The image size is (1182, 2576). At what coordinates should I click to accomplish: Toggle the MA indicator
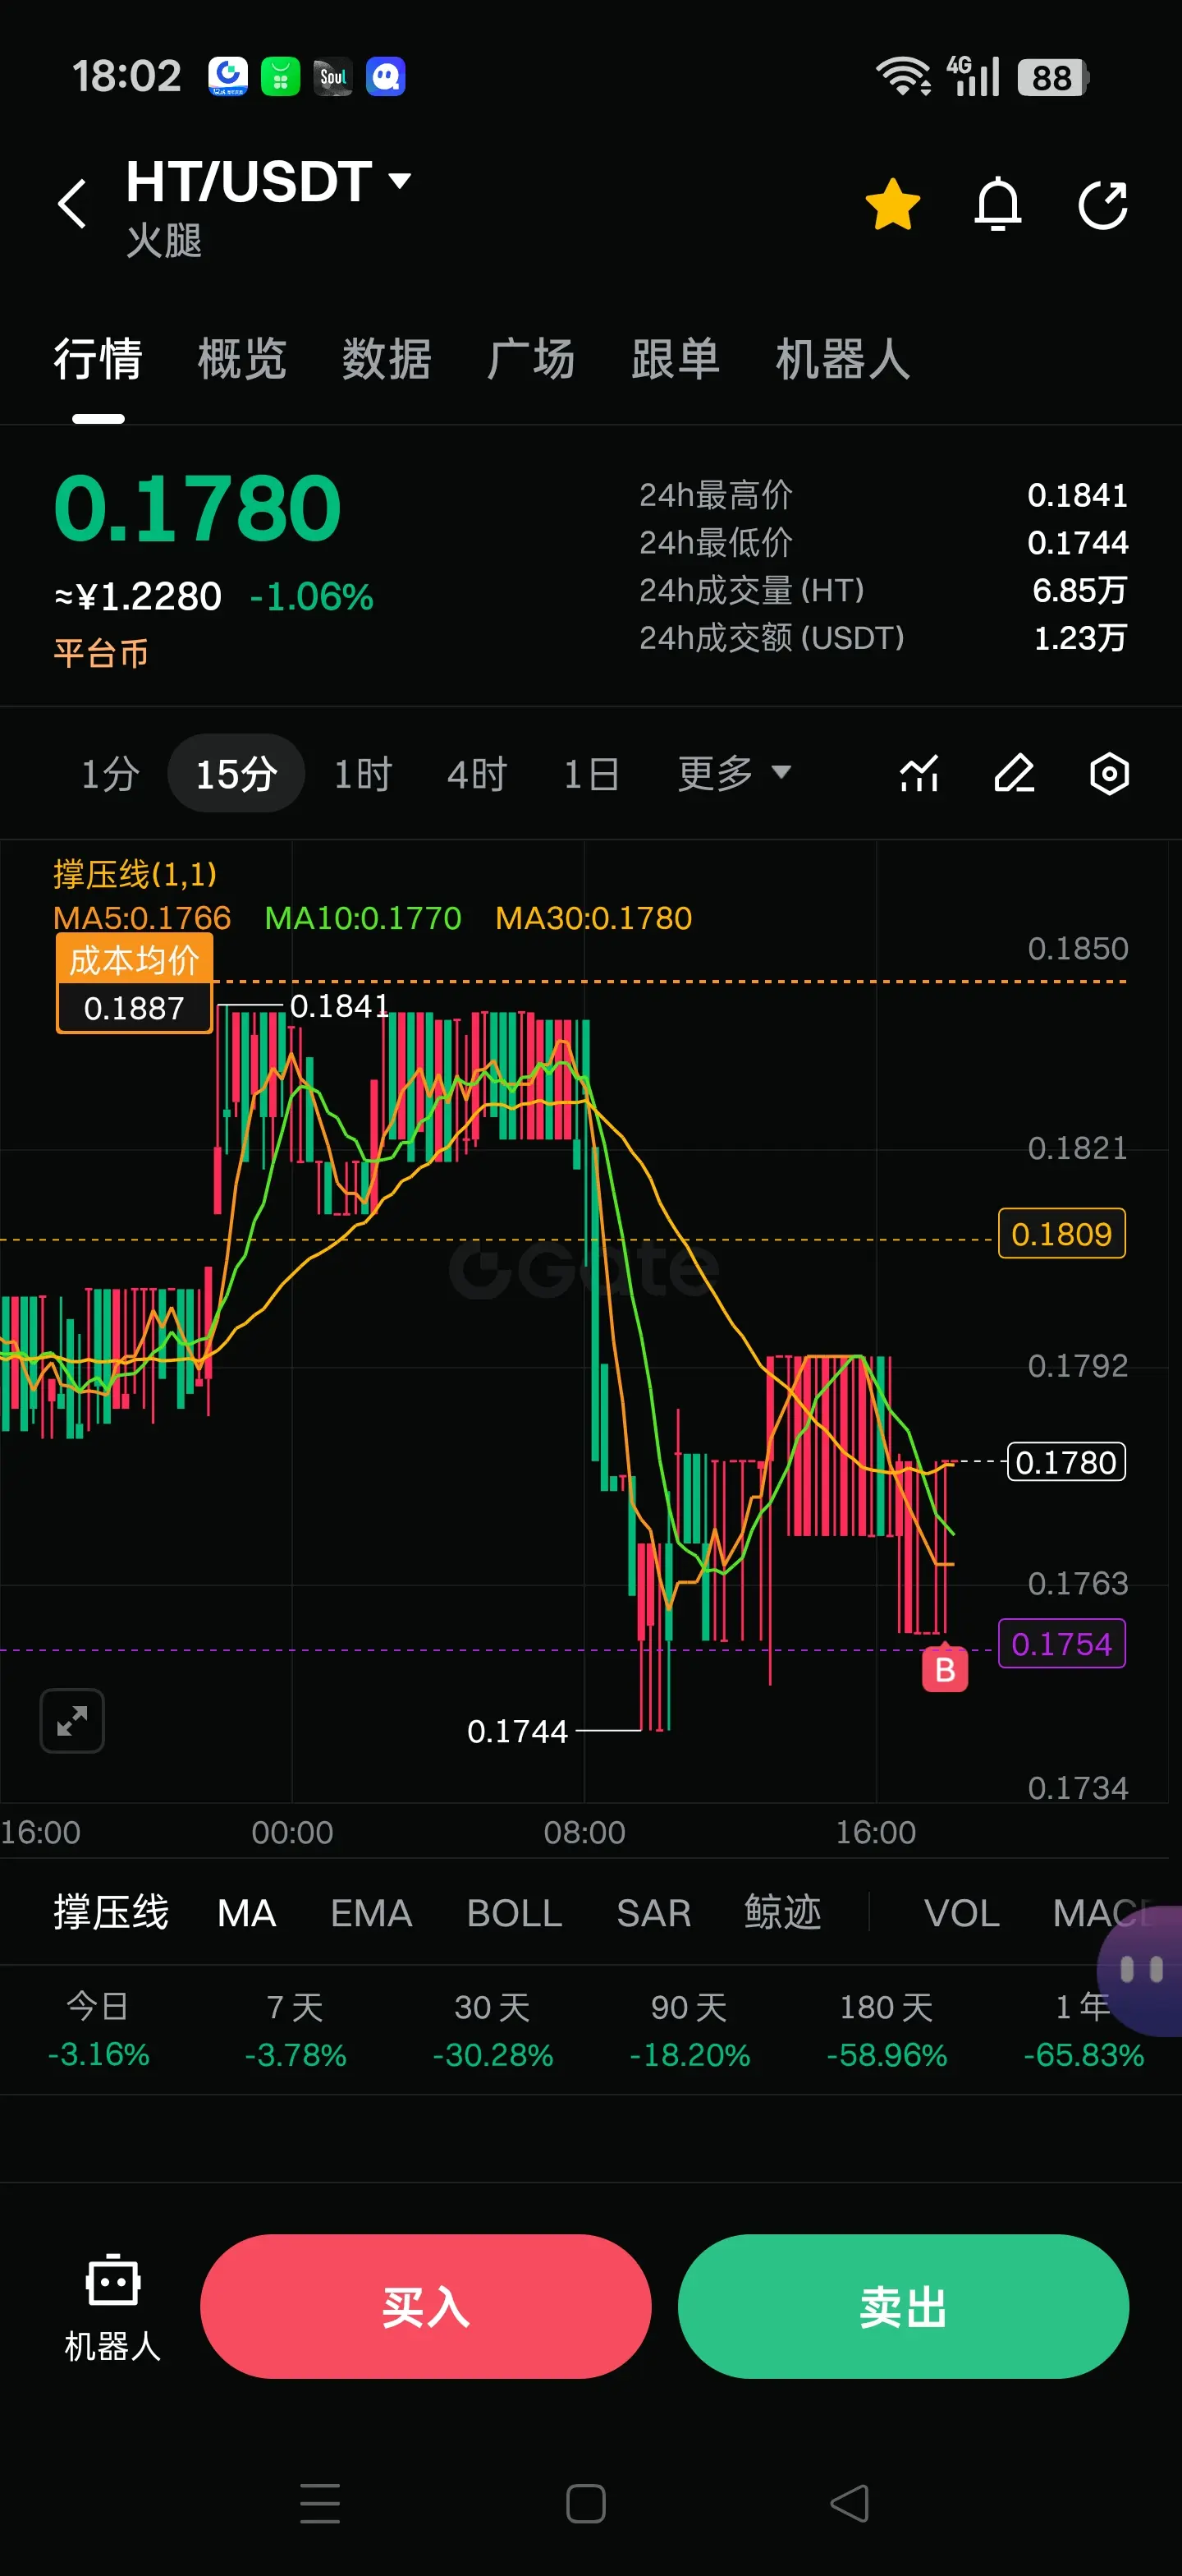247,1912
